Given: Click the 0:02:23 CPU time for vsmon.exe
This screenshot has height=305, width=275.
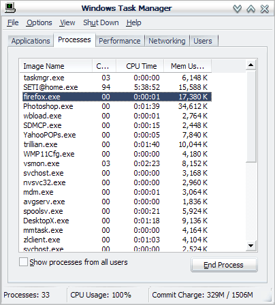Looking at the screenshot, I should pyautogui.click(x=146, y=163).
